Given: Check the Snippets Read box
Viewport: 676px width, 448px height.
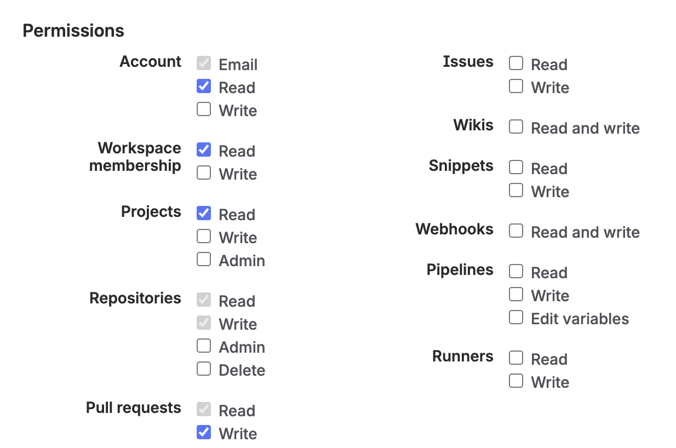Looking at the screenshot, I should tap(516, 168).
